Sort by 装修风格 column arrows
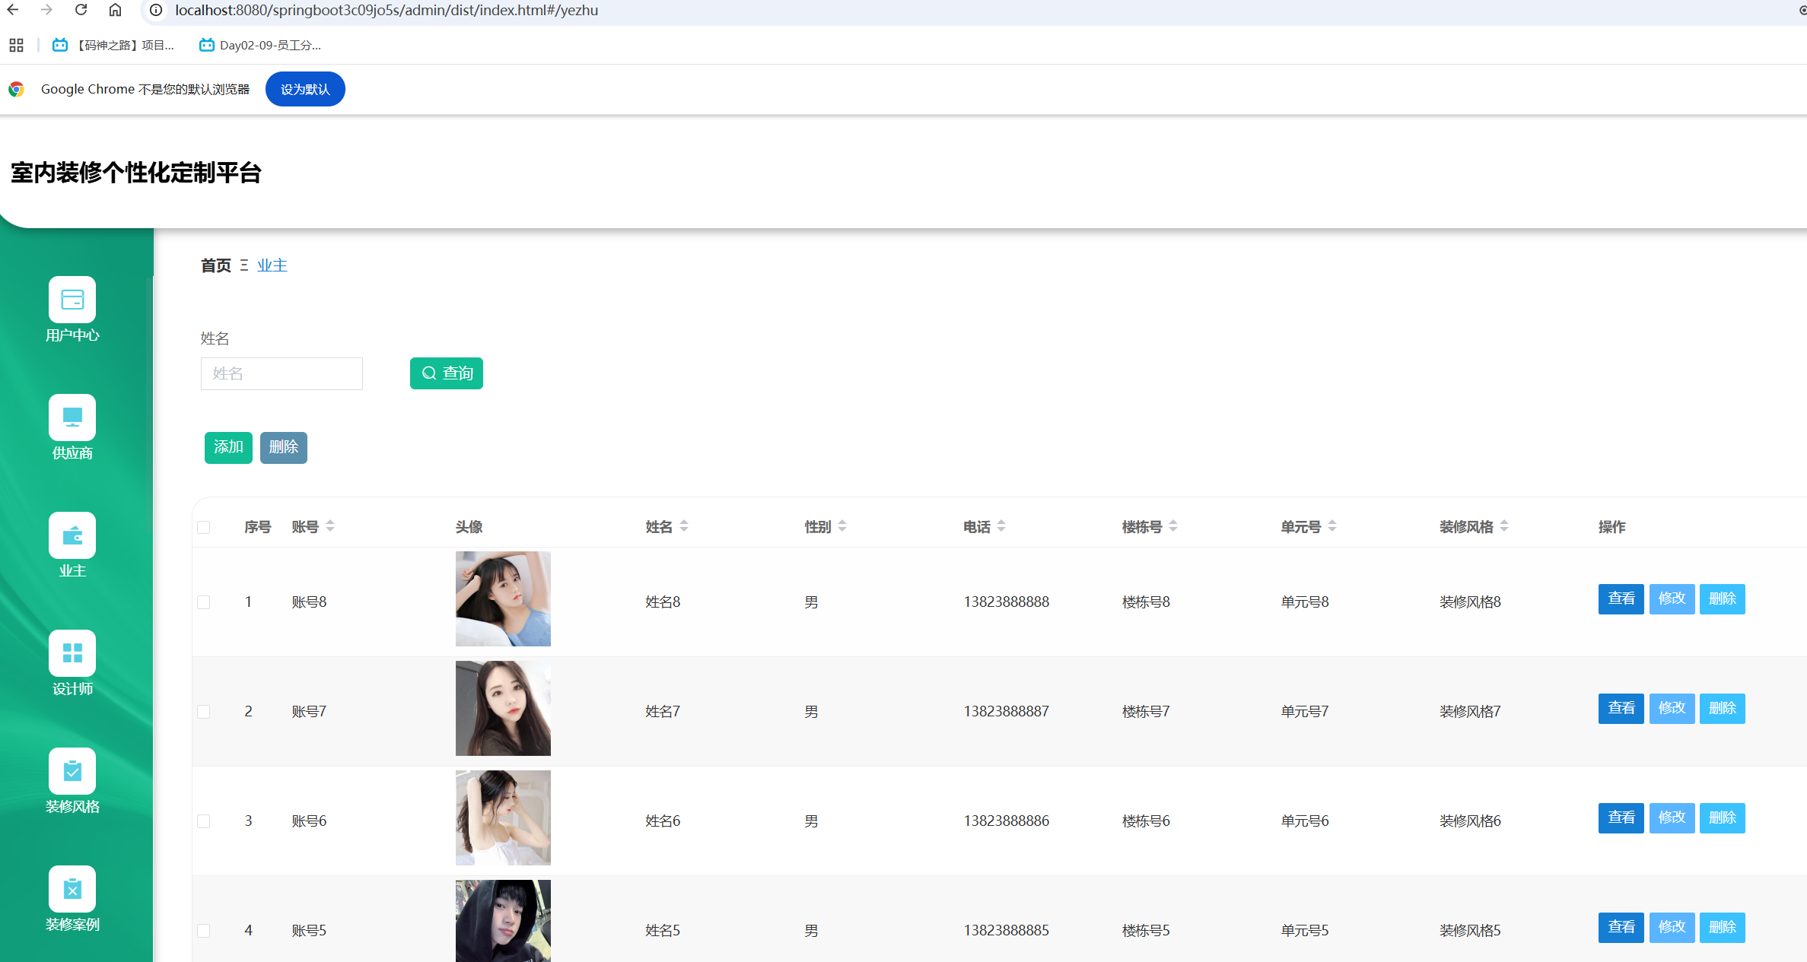 click(1504, 526)
